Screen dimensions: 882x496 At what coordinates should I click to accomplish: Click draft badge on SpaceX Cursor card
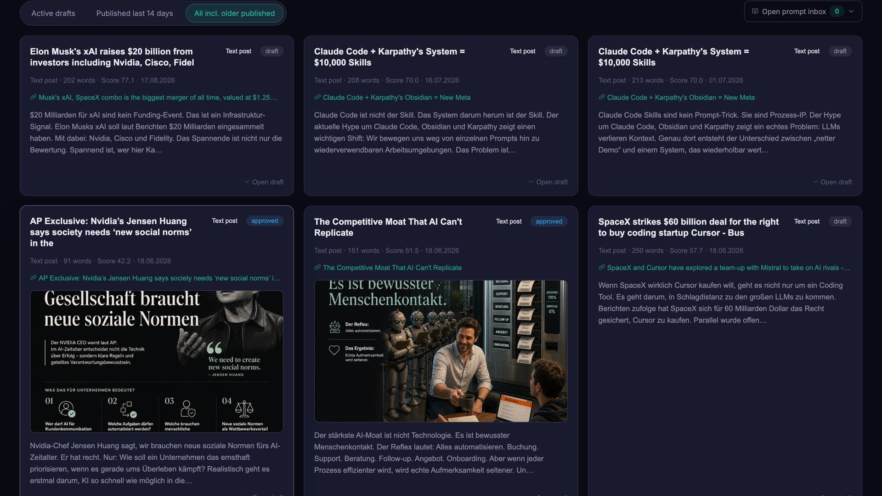click(840, 221)
